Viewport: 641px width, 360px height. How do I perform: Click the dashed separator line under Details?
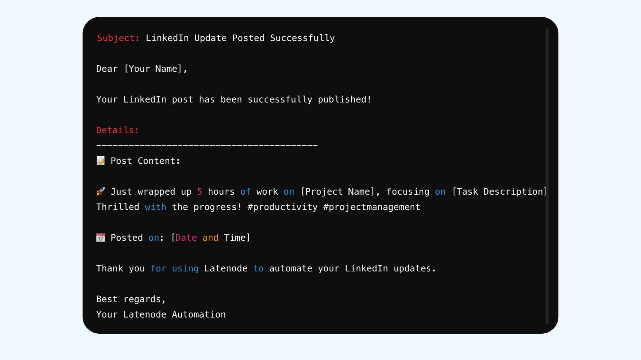coord(207,146)
